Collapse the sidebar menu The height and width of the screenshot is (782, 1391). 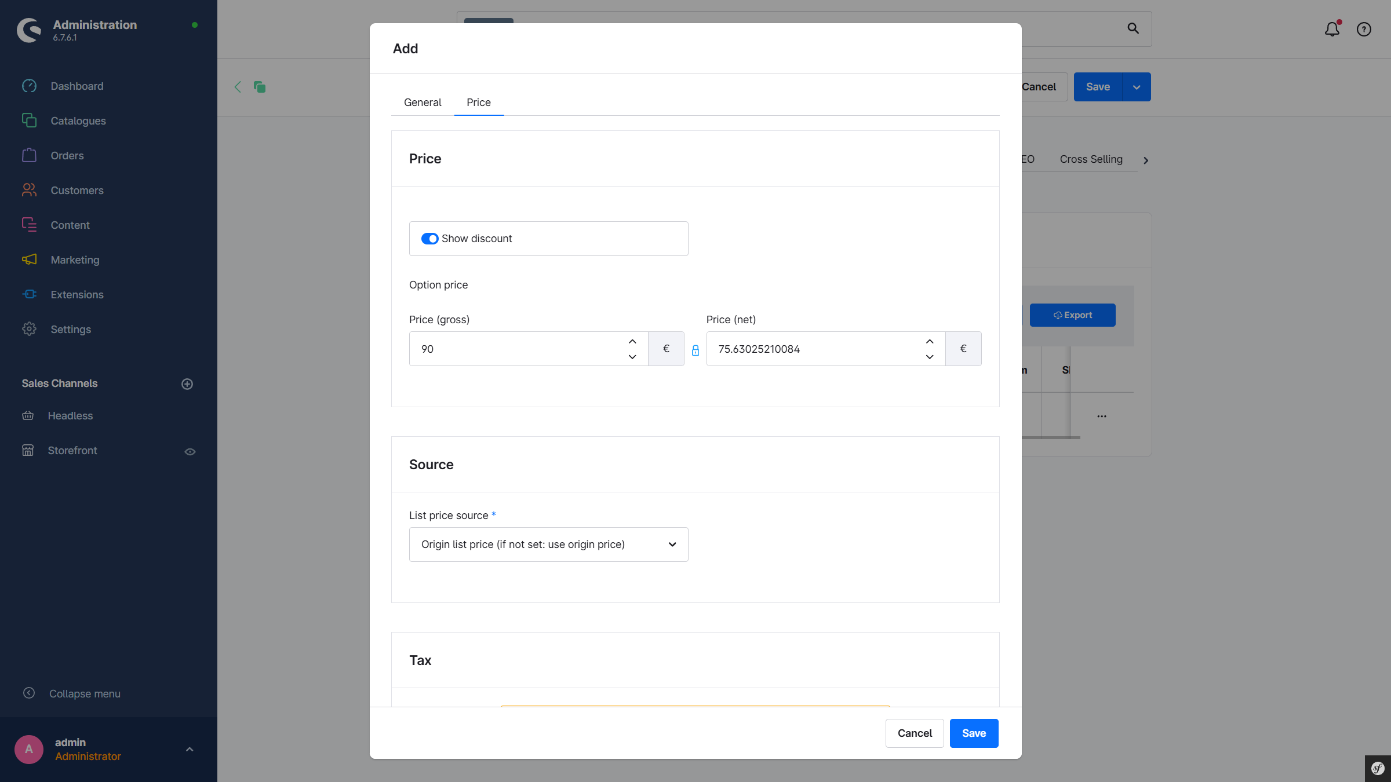84,693
